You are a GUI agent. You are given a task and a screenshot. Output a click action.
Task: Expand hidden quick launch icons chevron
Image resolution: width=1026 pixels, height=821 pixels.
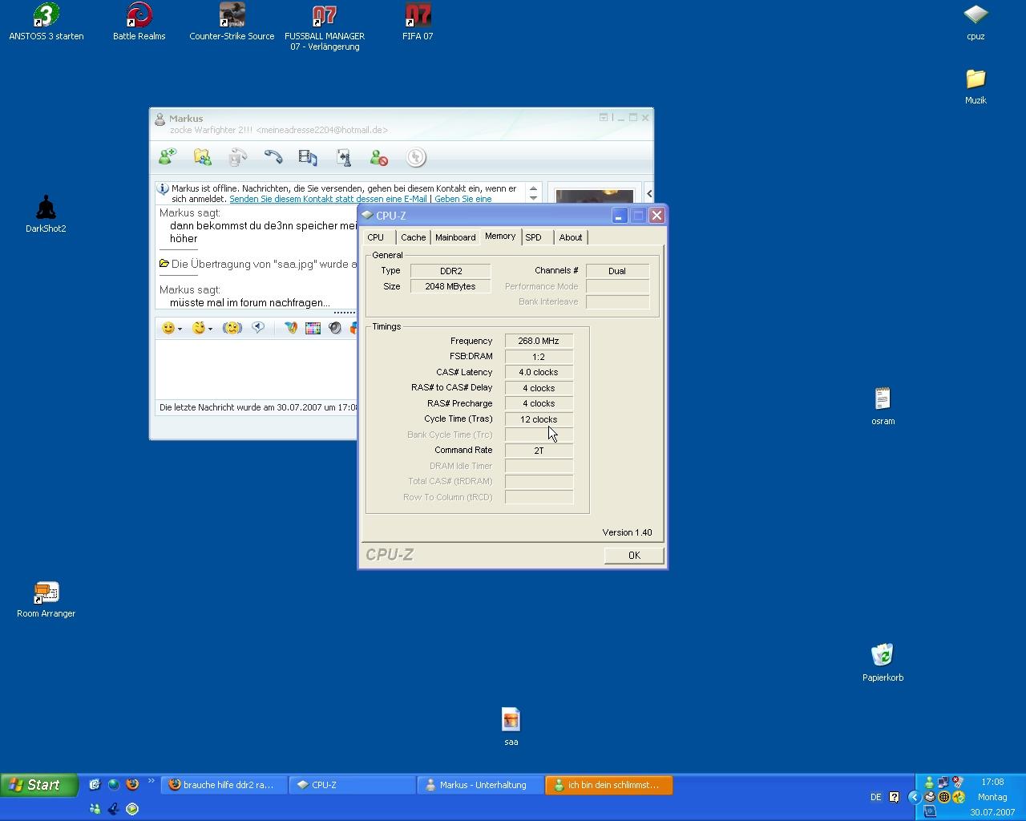151,781
